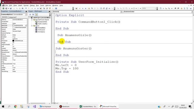Close the Properties panel

pyautogui.click(x=26, y=12)
